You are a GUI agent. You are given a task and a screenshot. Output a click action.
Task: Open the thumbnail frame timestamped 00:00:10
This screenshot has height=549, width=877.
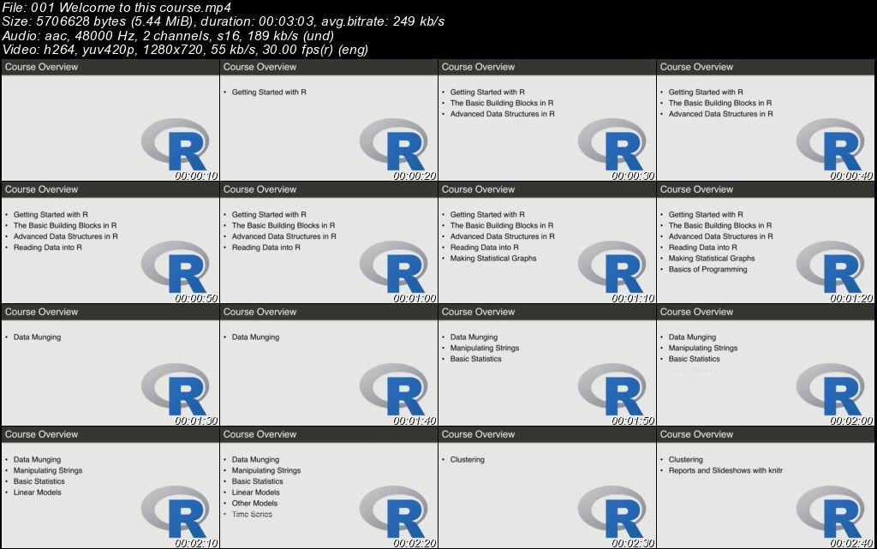pos(110,120)
